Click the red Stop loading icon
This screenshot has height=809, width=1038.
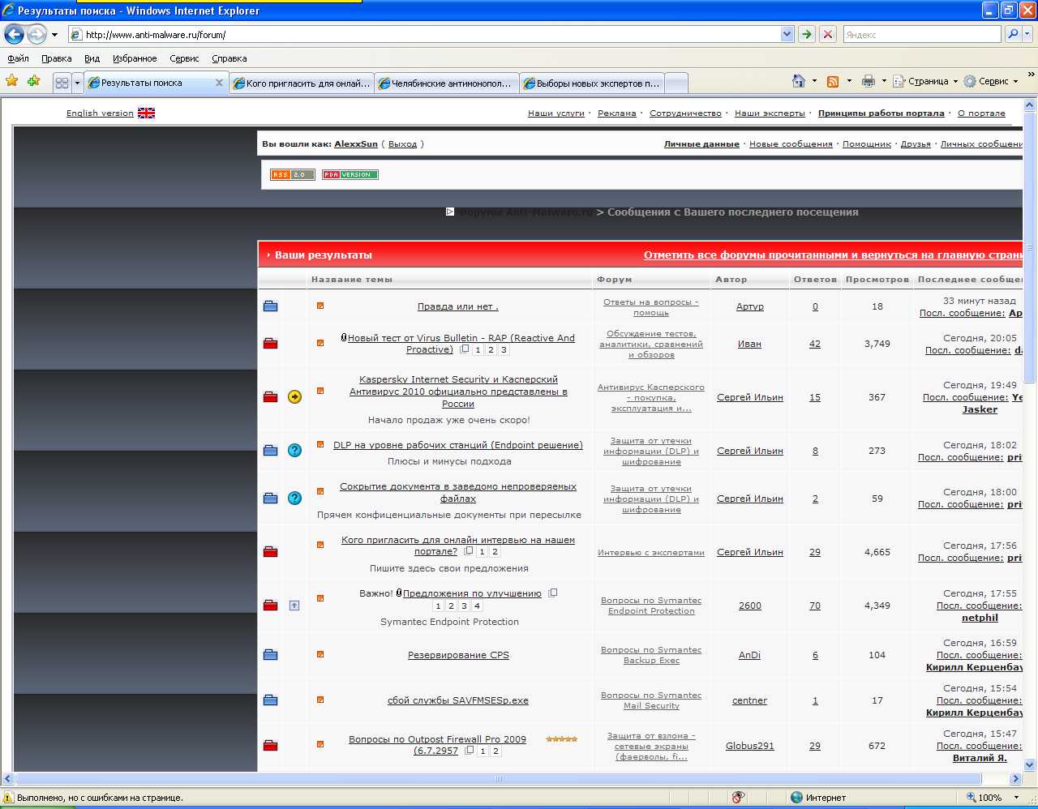827,34
